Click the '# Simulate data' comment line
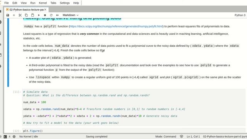247x139 pixels. 35,92
